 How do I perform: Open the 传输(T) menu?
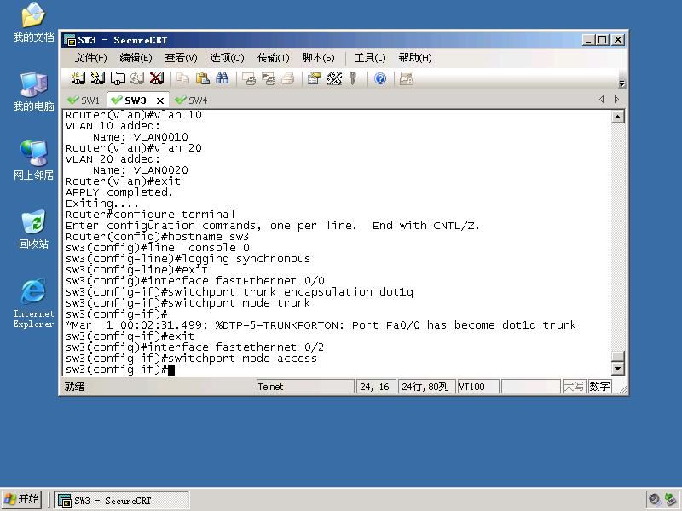273,58
